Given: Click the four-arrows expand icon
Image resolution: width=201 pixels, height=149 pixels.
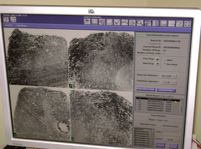Looking at the screenshot, I should (188, 24).
